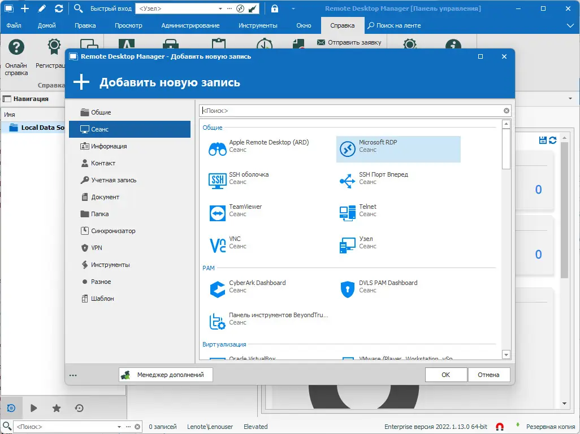The width and height of the screenshot is (580, 434).
Task: Open VPN category in sidebar
Action: tap(129, 248)
